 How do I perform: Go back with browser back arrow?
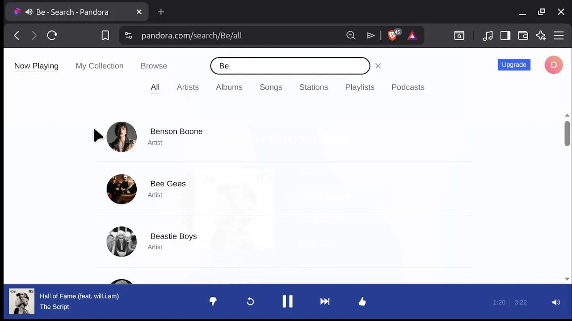pyautogui.click(x=17, y=36)
